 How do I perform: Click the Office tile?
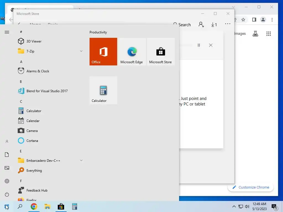pos(103,52)
